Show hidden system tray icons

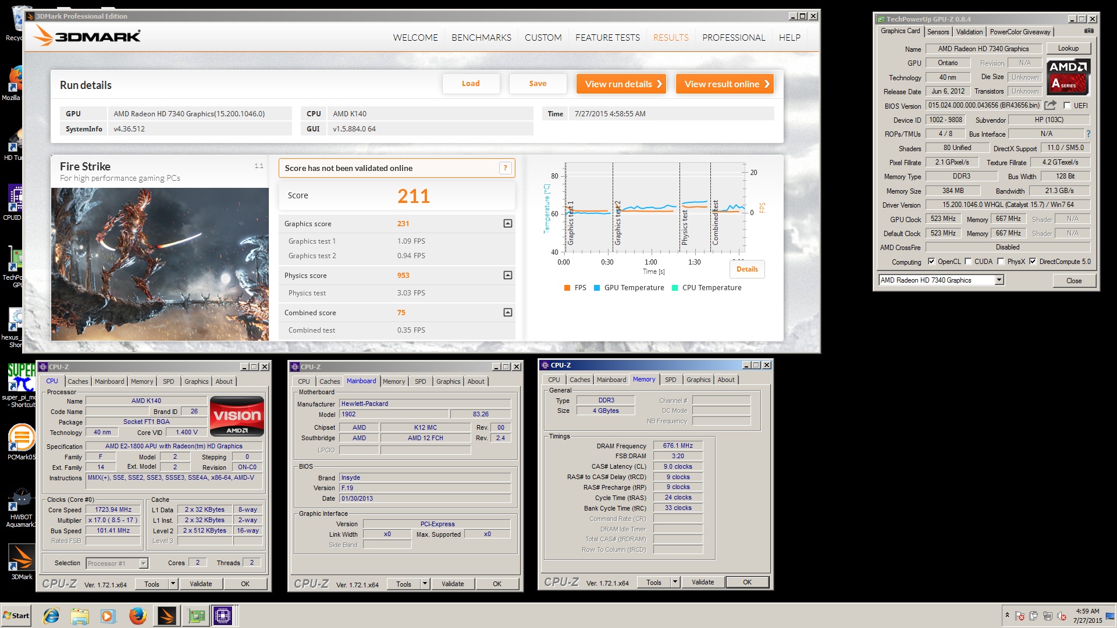(1007, 615)
